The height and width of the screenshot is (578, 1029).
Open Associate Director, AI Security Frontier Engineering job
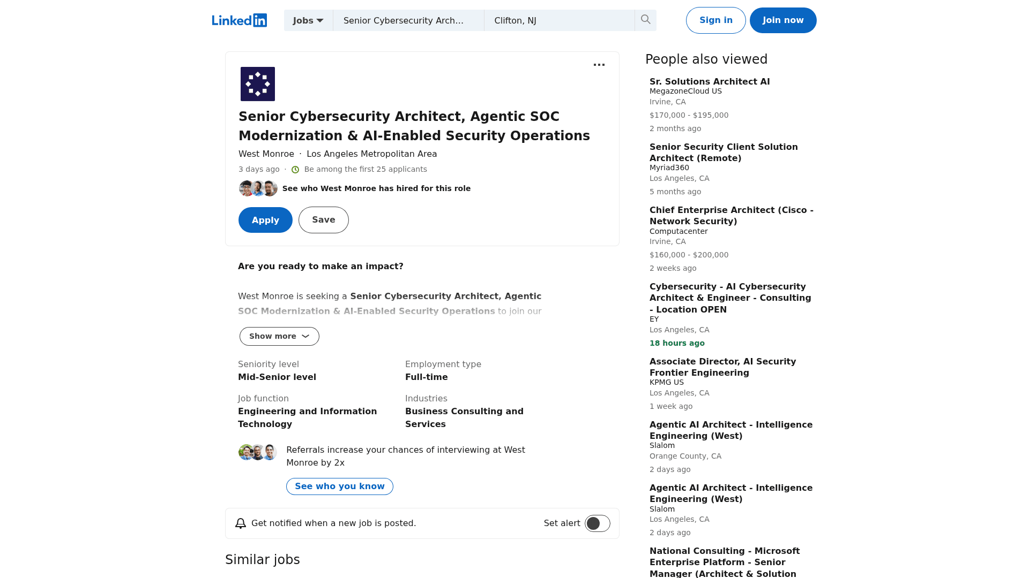pos(723,367)
